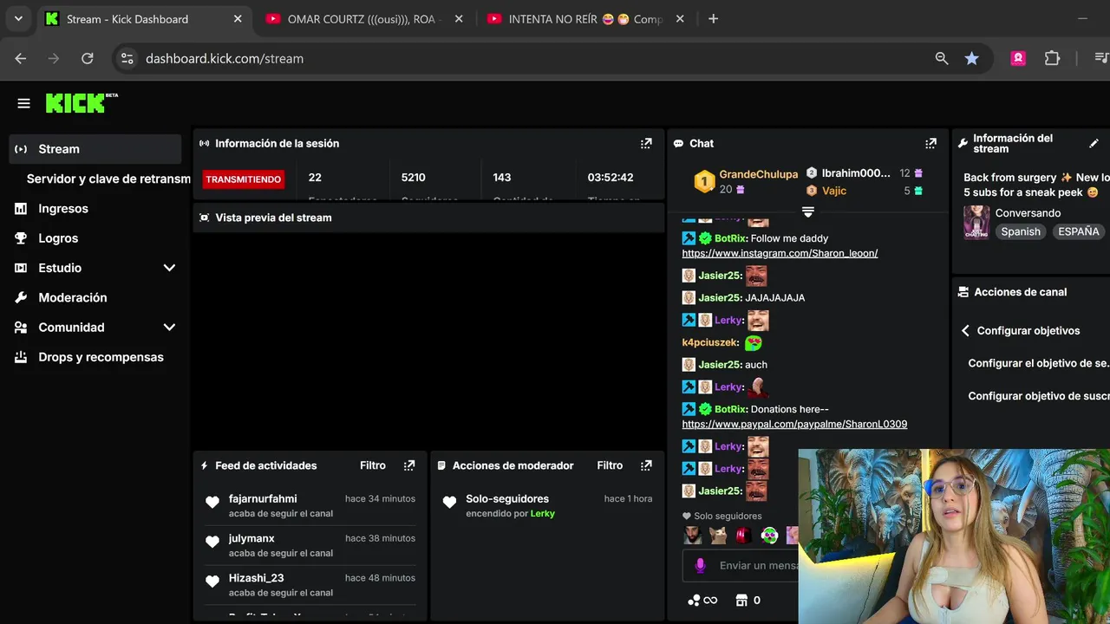Screen dimensions: 1110x624
Task: Expand the Comunidad sidebar section
Action: [169, 328]
